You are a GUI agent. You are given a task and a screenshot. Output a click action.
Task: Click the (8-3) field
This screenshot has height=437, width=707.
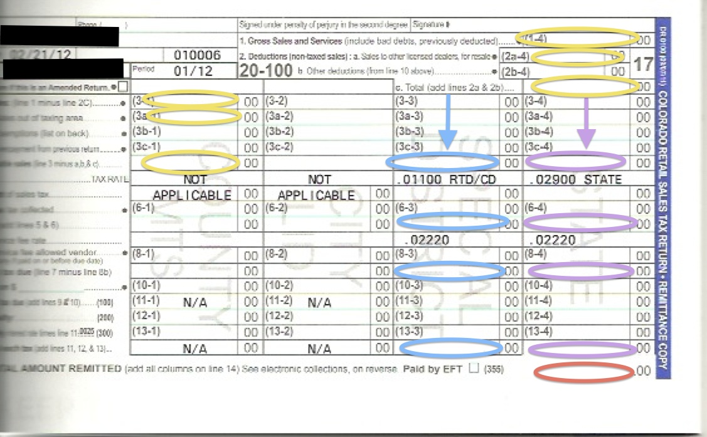tap(447, 255)
